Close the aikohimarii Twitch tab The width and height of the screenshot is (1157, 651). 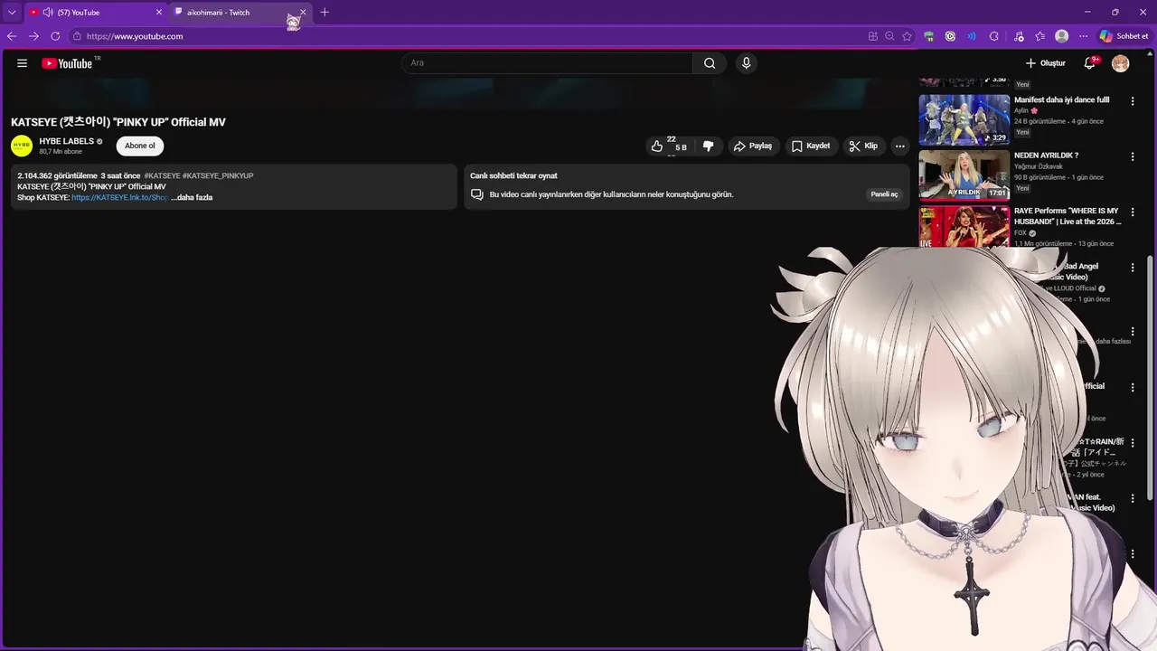point(303,13)
